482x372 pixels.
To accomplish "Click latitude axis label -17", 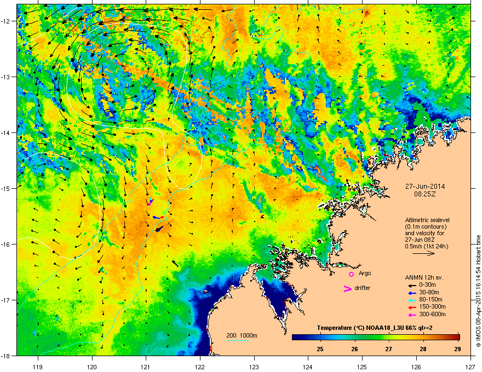I will point(6,300).
